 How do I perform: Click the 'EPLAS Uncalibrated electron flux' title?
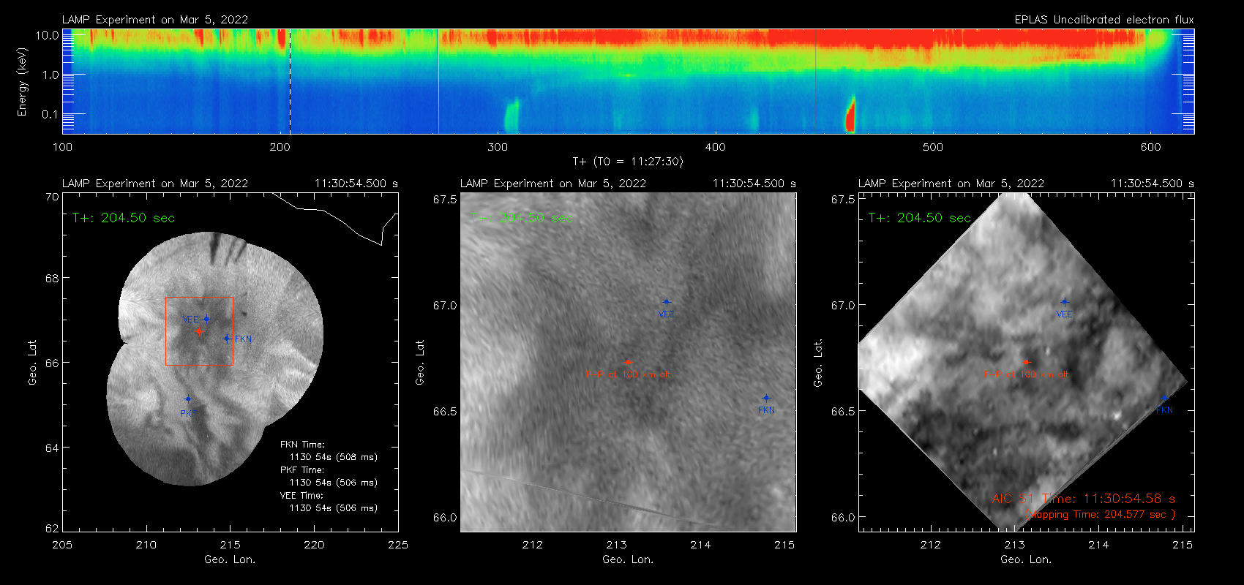tap(1104, 20)
